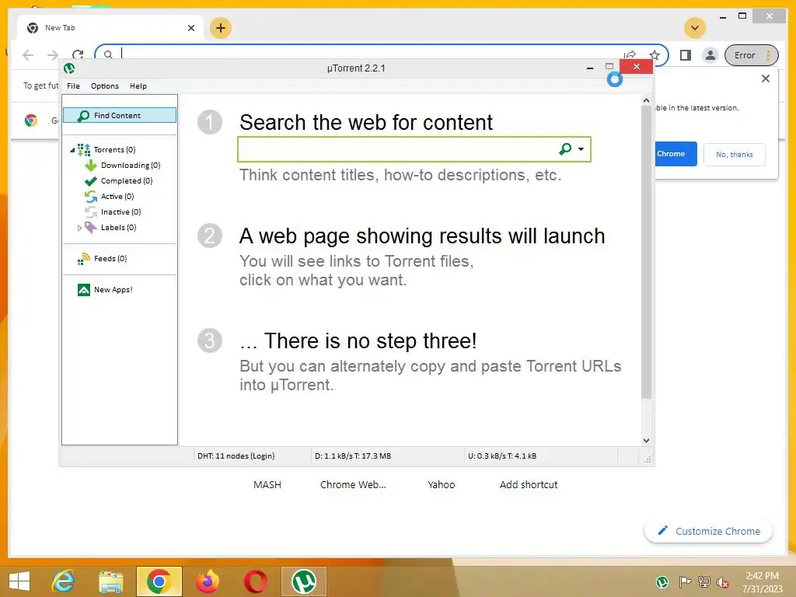The height and width of the screenshot is (597, 796).
Task: Click Add shortcut on the New Tab page
Action: [529, 485]
